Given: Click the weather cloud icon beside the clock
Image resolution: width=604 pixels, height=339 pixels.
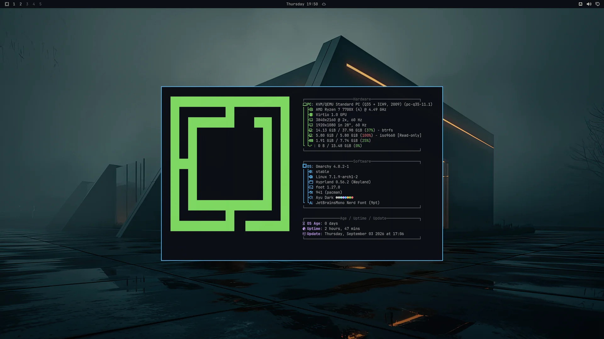Looking at the screenshot, I should (x=324, y=4).
